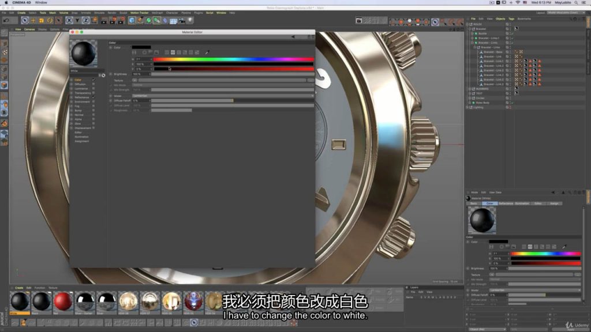Add a Camera object

(x=182, y=21)
